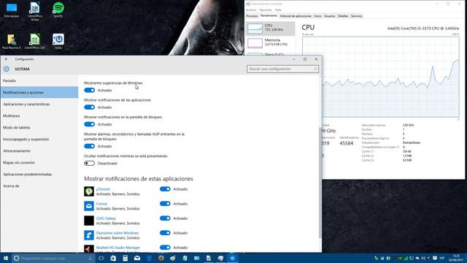Open Opciones menu in Task Manager
The image size is (467, 263).
[x=266, y=9]
